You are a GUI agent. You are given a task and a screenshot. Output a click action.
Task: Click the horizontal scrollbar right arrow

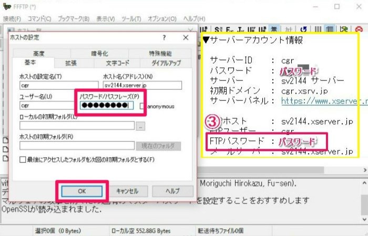pyautogui.click(x=365, y=170)
